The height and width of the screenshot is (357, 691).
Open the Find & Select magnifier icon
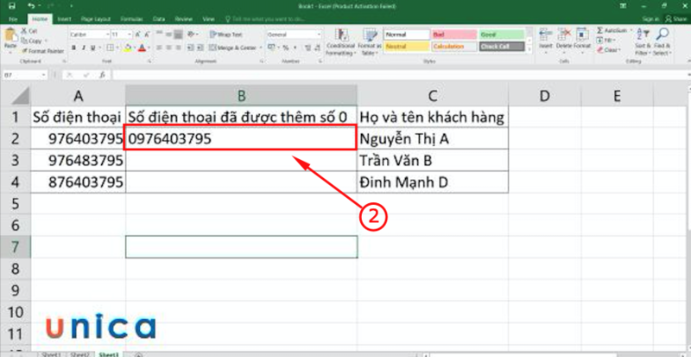(x=662, y=36)
